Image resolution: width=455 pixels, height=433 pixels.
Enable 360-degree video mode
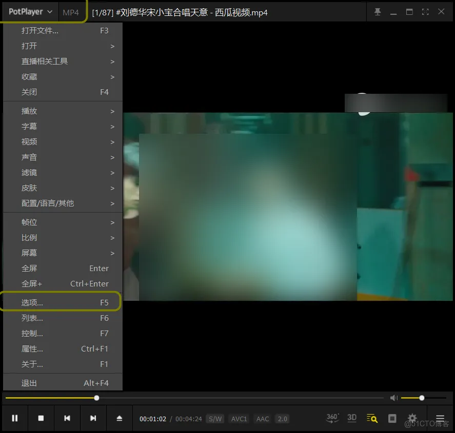coord(332,418)
